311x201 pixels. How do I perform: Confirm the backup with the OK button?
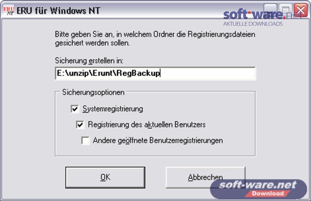click(x=105, y=177)
